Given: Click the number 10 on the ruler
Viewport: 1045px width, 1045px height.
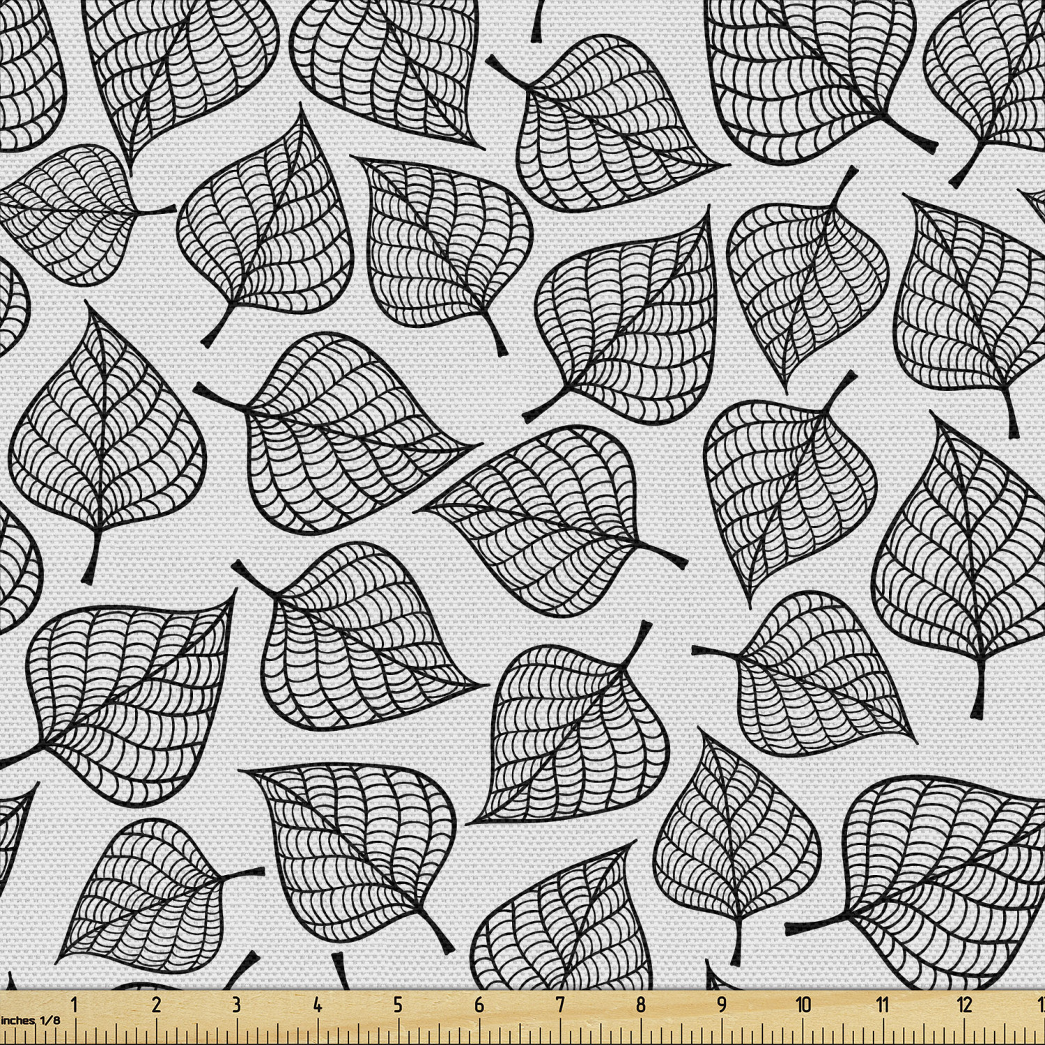Looking at the screenshot, I should (x=803, y=1005).
